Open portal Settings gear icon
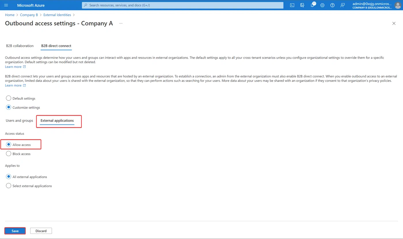 coord(322,5)
